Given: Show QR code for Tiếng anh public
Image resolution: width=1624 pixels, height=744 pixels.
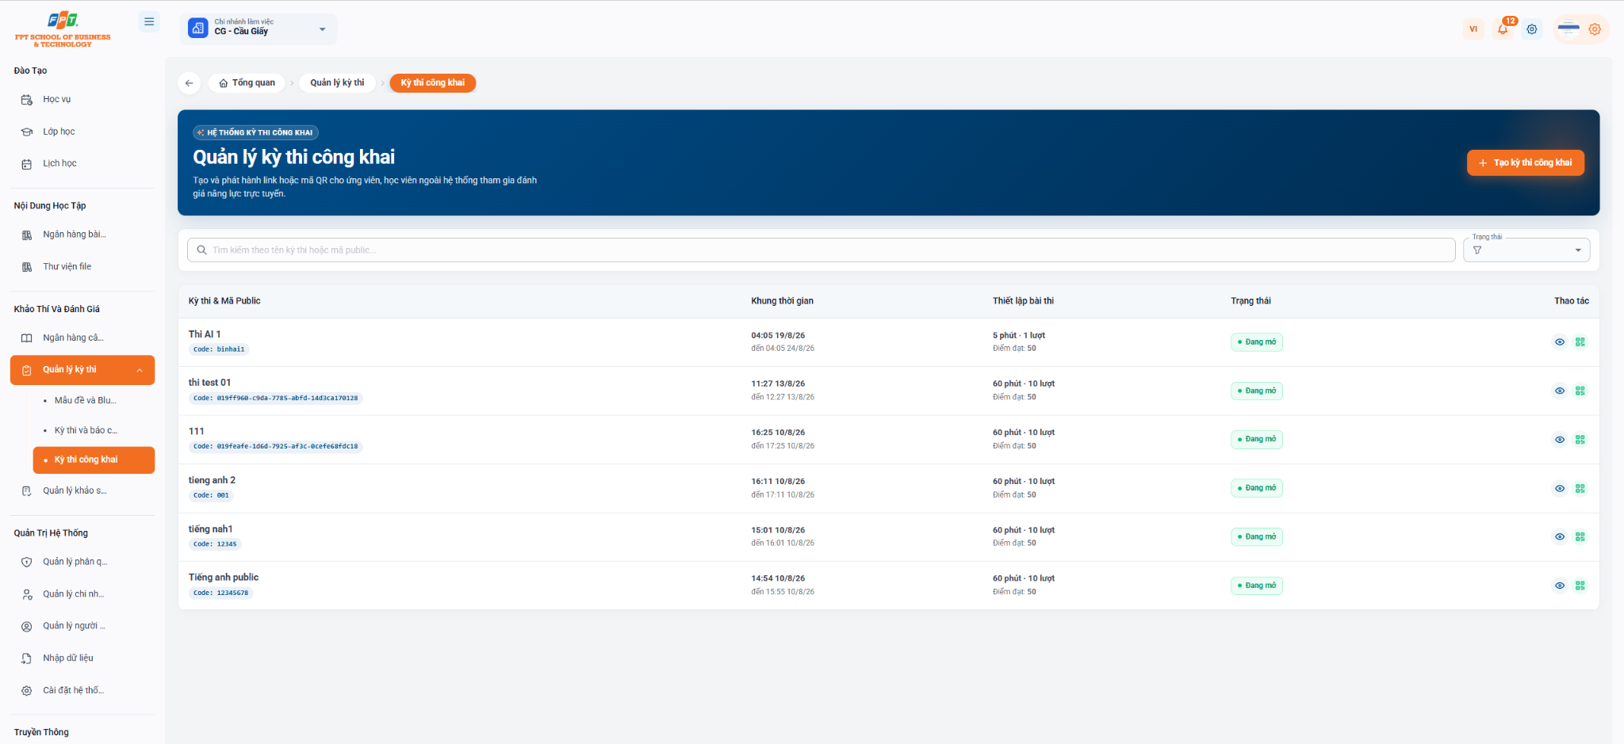Looking at the screenshot, I should 1580,586.
